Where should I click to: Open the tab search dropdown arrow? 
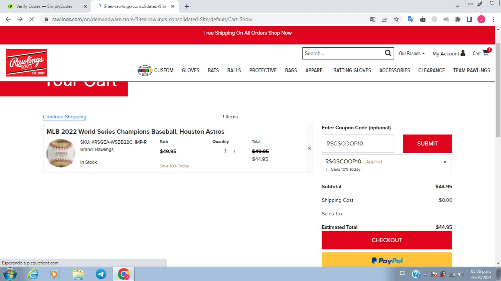point(457,6)
